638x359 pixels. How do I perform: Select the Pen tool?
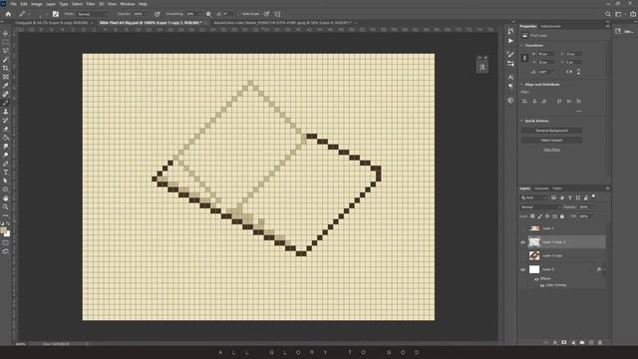pyautogui.click(x=6, y=164)
